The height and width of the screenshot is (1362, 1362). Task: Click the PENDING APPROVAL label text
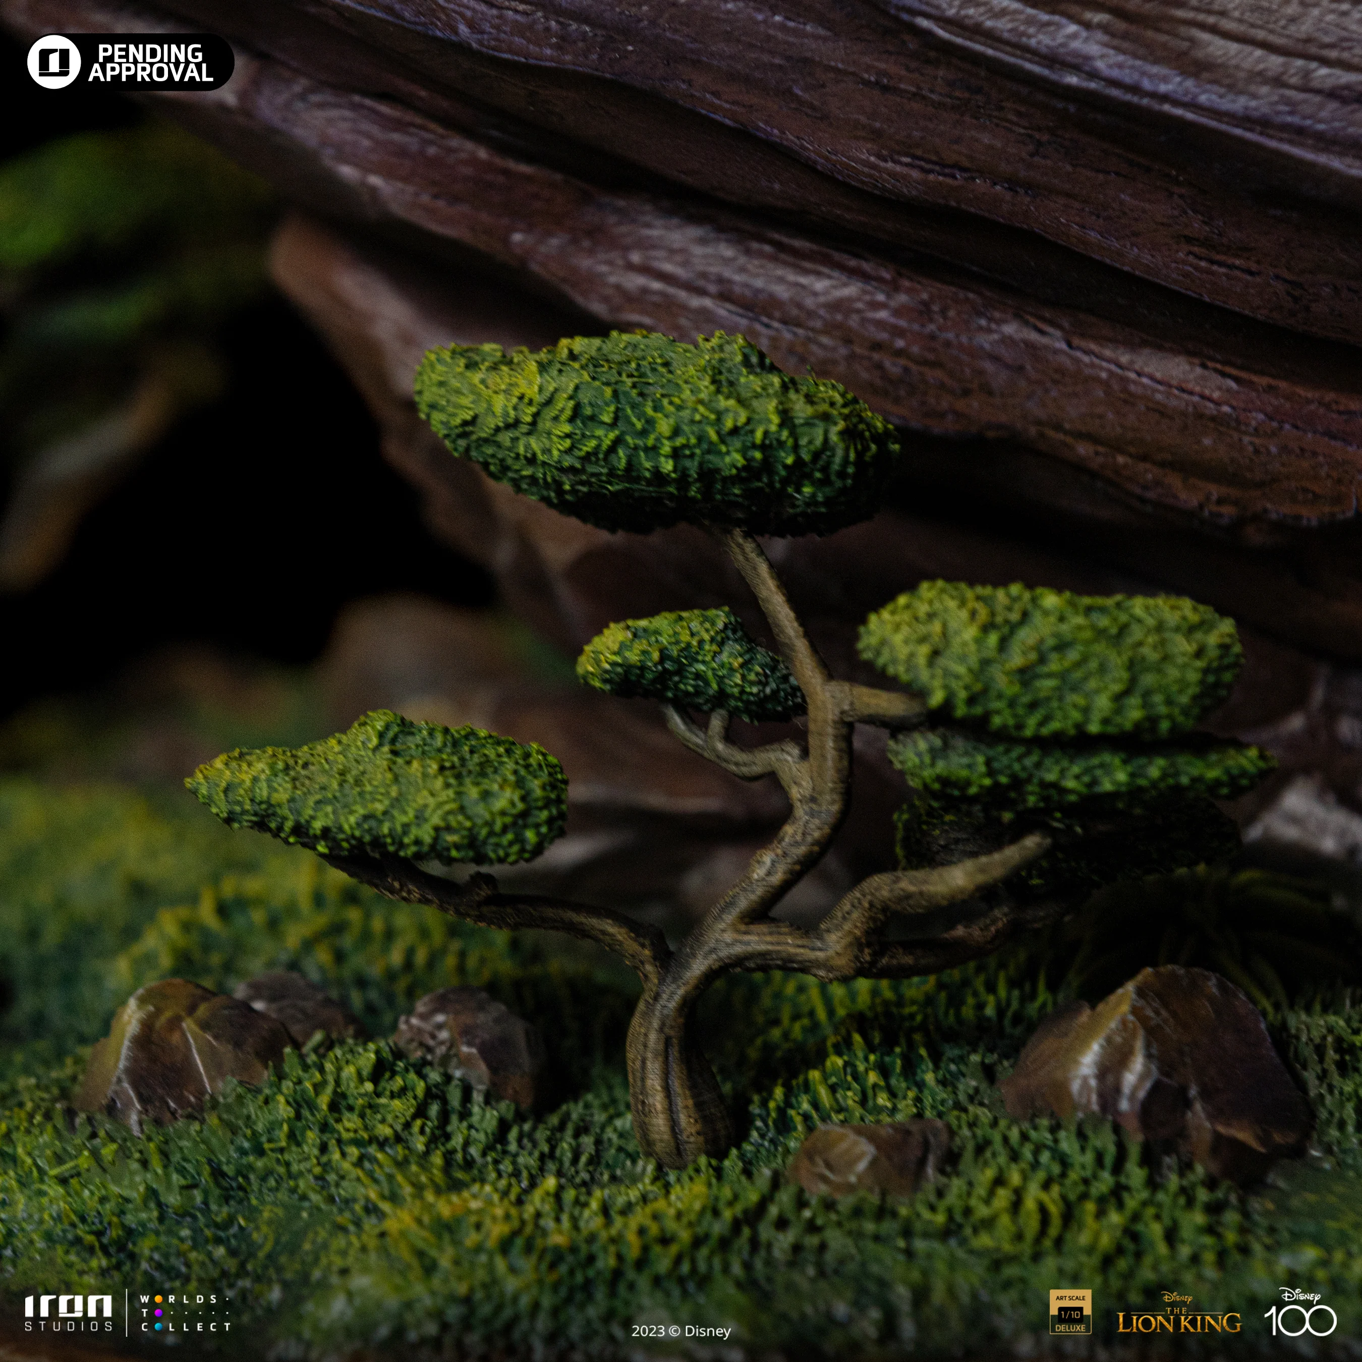pos(149,63)
